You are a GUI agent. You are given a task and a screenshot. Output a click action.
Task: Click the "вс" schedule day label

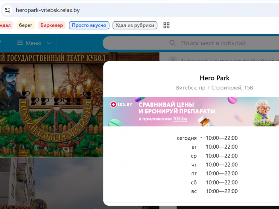point(194,191)
